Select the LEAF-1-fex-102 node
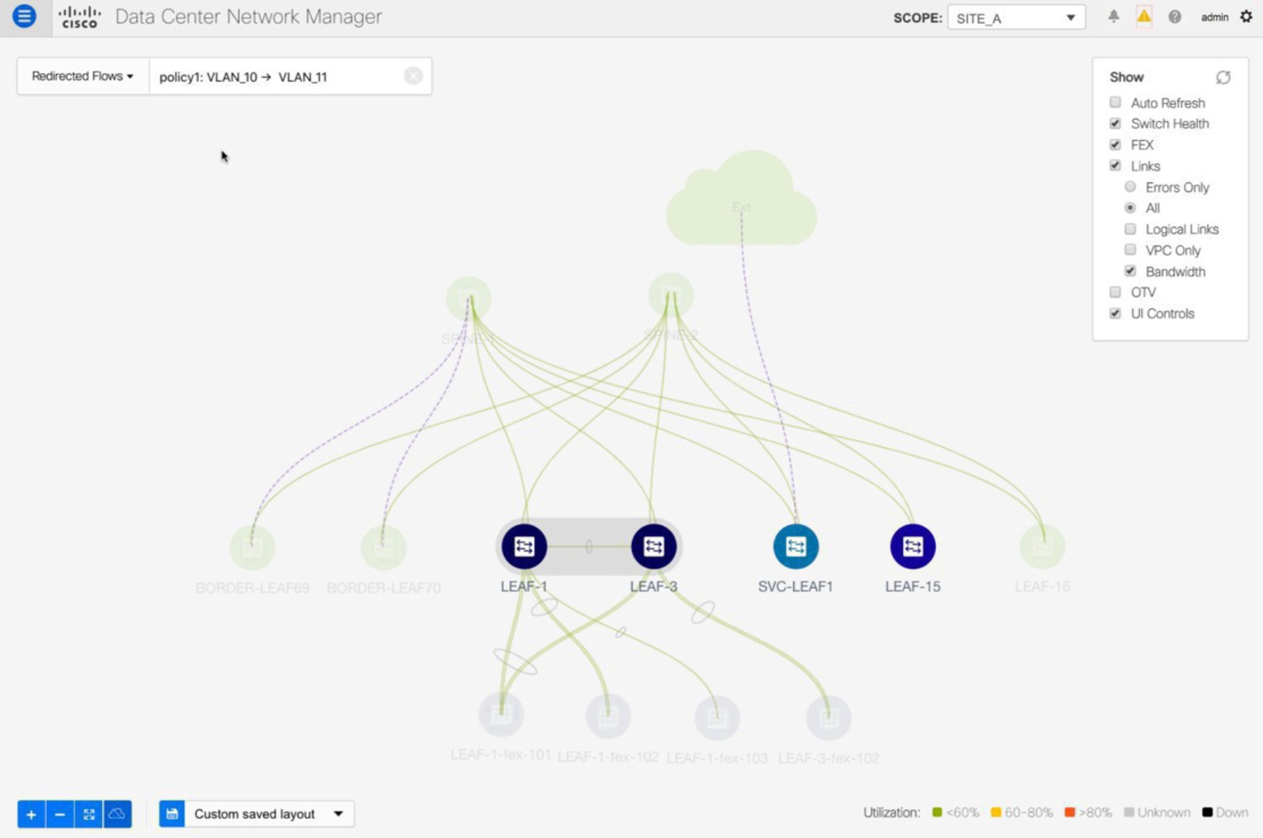This screenshot has height=838, width=1263. click(608, 716)
